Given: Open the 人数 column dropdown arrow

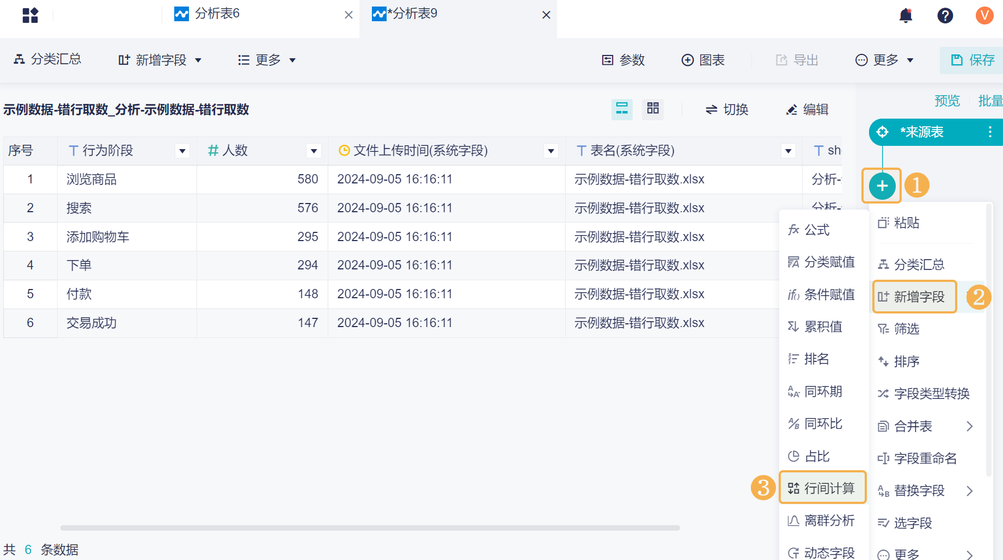Looking at the screenshot, I should (314, 151).
